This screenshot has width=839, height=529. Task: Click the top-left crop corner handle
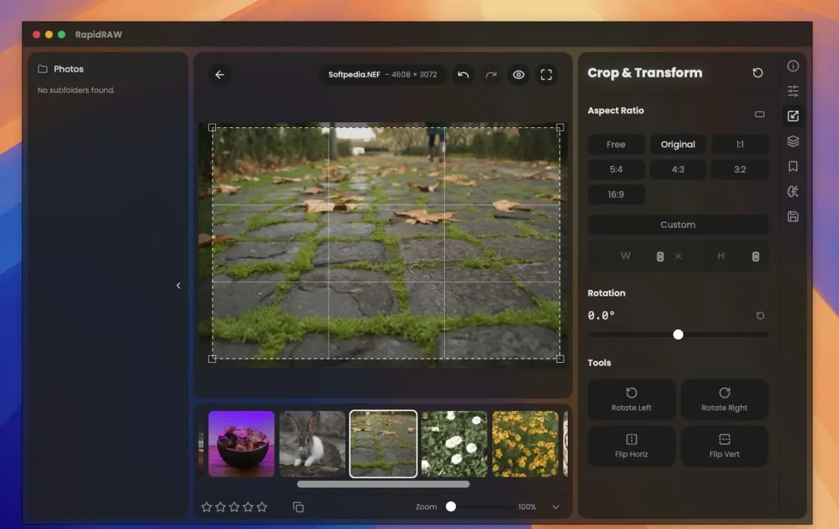[x=213, y=128]
